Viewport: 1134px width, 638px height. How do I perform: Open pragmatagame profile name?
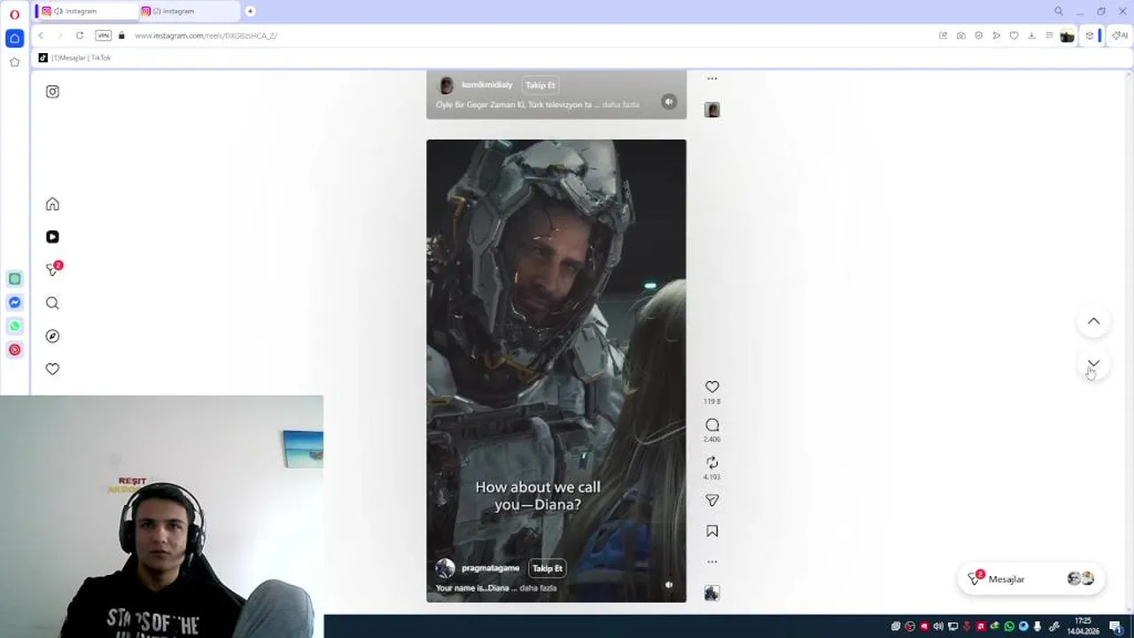(490, 568)
